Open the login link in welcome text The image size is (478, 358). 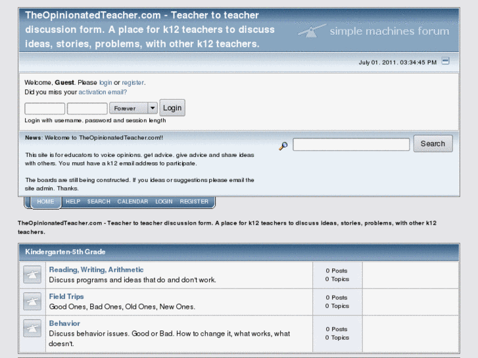[x=105, y=83]
